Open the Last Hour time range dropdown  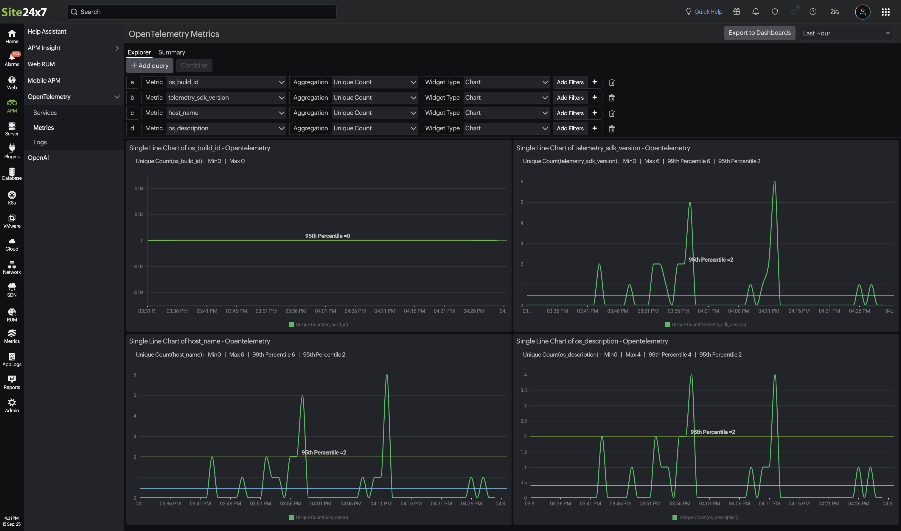click(846, 33)
